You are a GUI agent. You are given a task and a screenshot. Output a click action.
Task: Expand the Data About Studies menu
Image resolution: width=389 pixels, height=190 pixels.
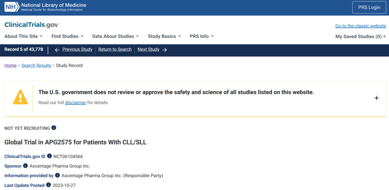115,36
